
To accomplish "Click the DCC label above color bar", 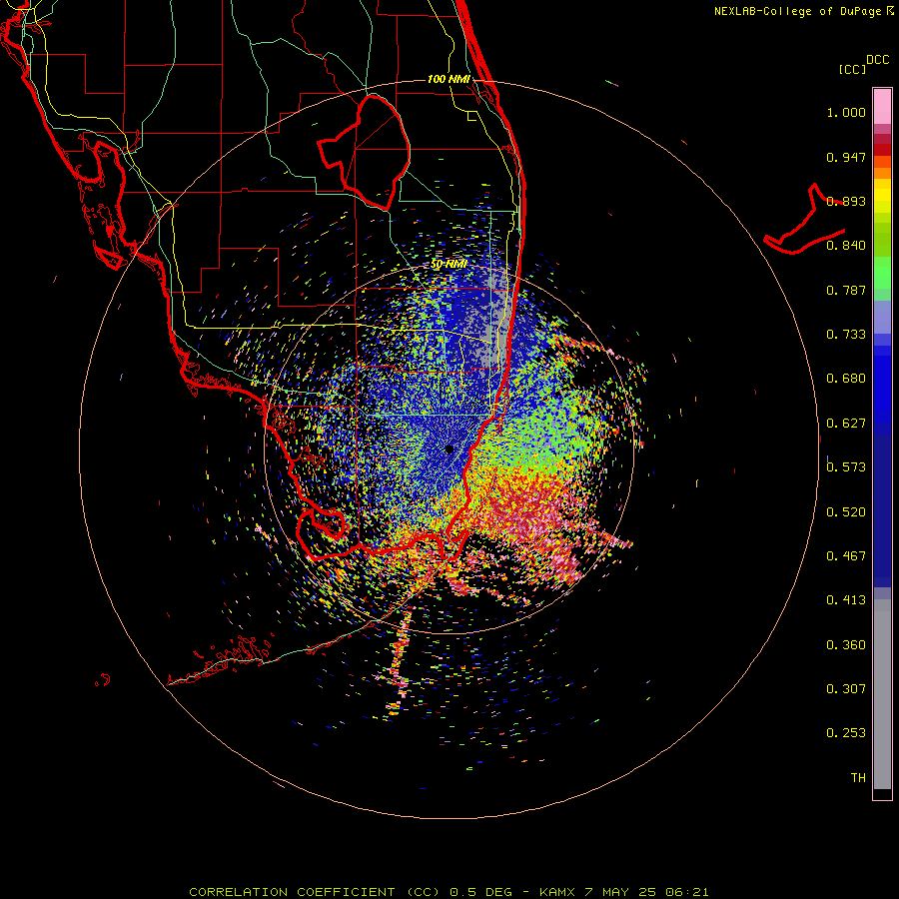I will click(877, 60).
